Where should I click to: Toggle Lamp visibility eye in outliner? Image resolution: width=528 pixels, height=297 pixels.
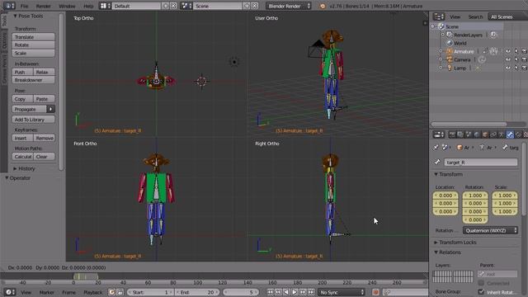click(x=508, y=68)
